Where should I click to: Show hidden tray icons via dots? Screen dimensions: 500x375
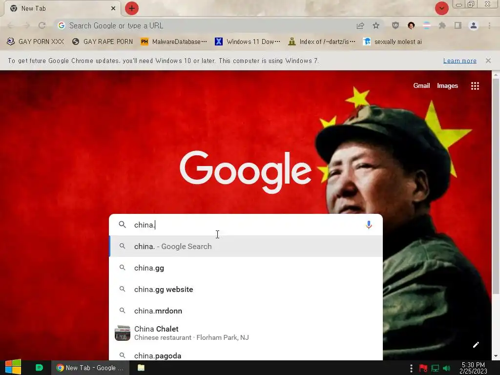[x=411, y=368]
